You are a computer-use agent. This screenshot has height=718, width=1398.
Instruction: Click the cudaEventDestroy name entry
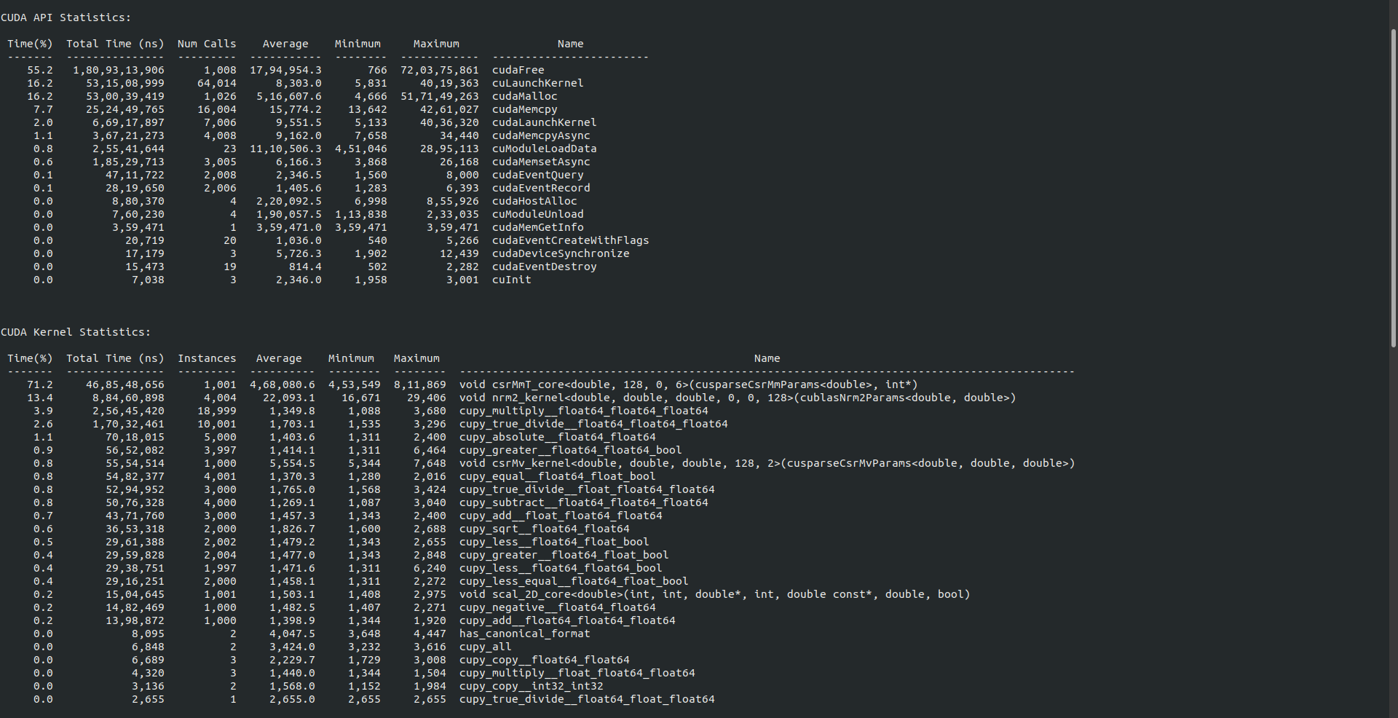click(545, 267)
